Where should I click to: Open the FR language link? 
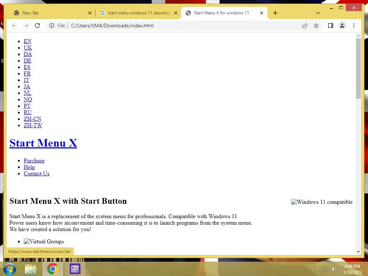click(27, 74)
